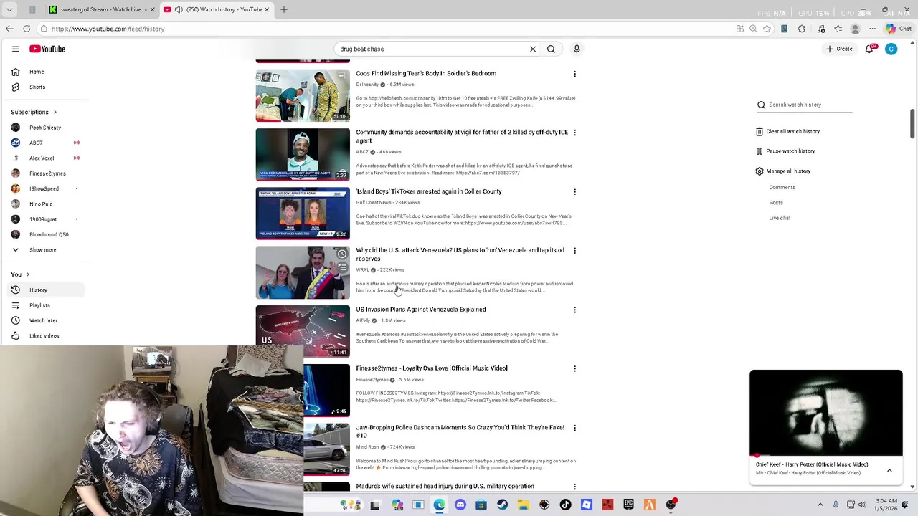Select the Watch history YouTube tab
The height and width of the screenshot is (516, 918).
point(217,9)
